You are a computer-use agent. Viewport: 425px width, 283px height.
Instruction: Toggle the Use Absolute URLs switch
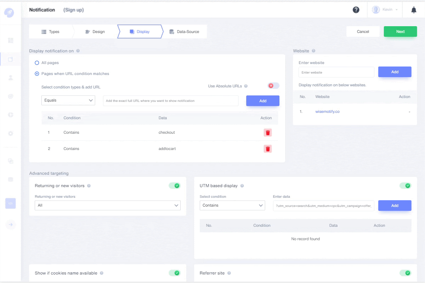[273, 86]
